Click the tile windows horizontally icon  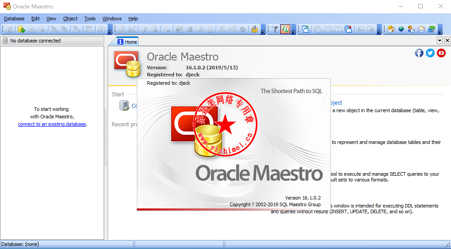point(328,29)
